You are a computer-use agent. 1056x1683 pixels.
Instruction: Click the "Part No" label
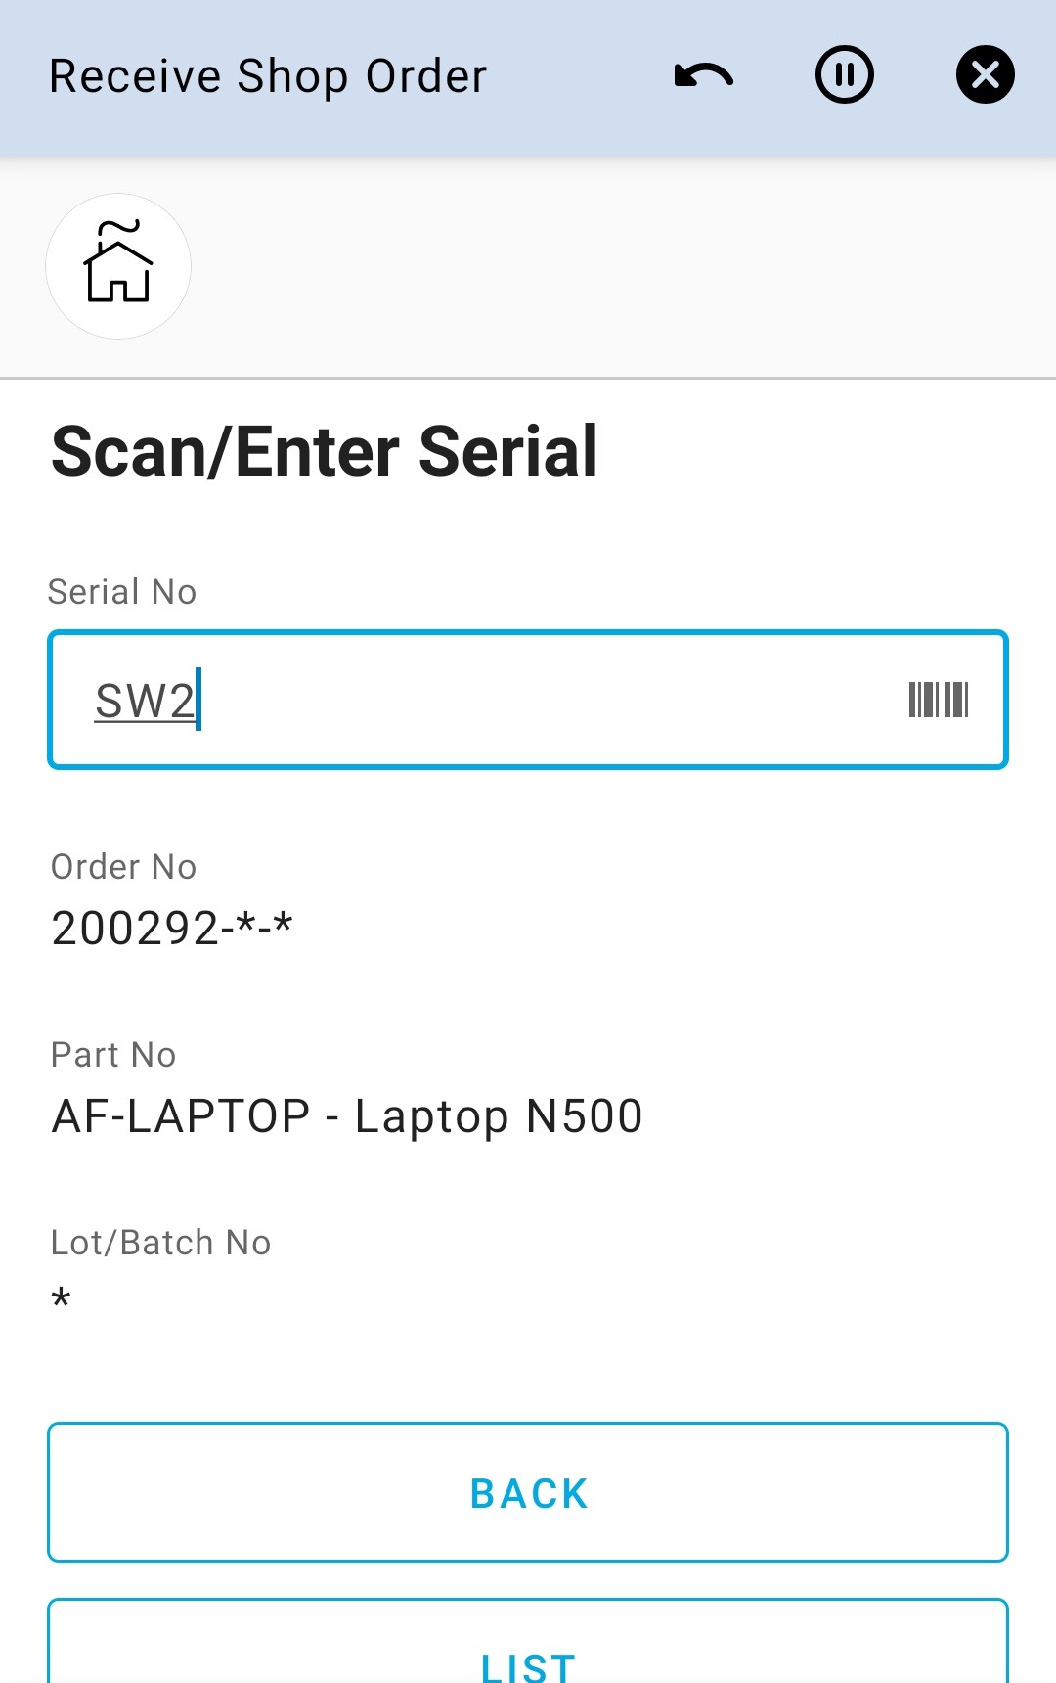113,1055
